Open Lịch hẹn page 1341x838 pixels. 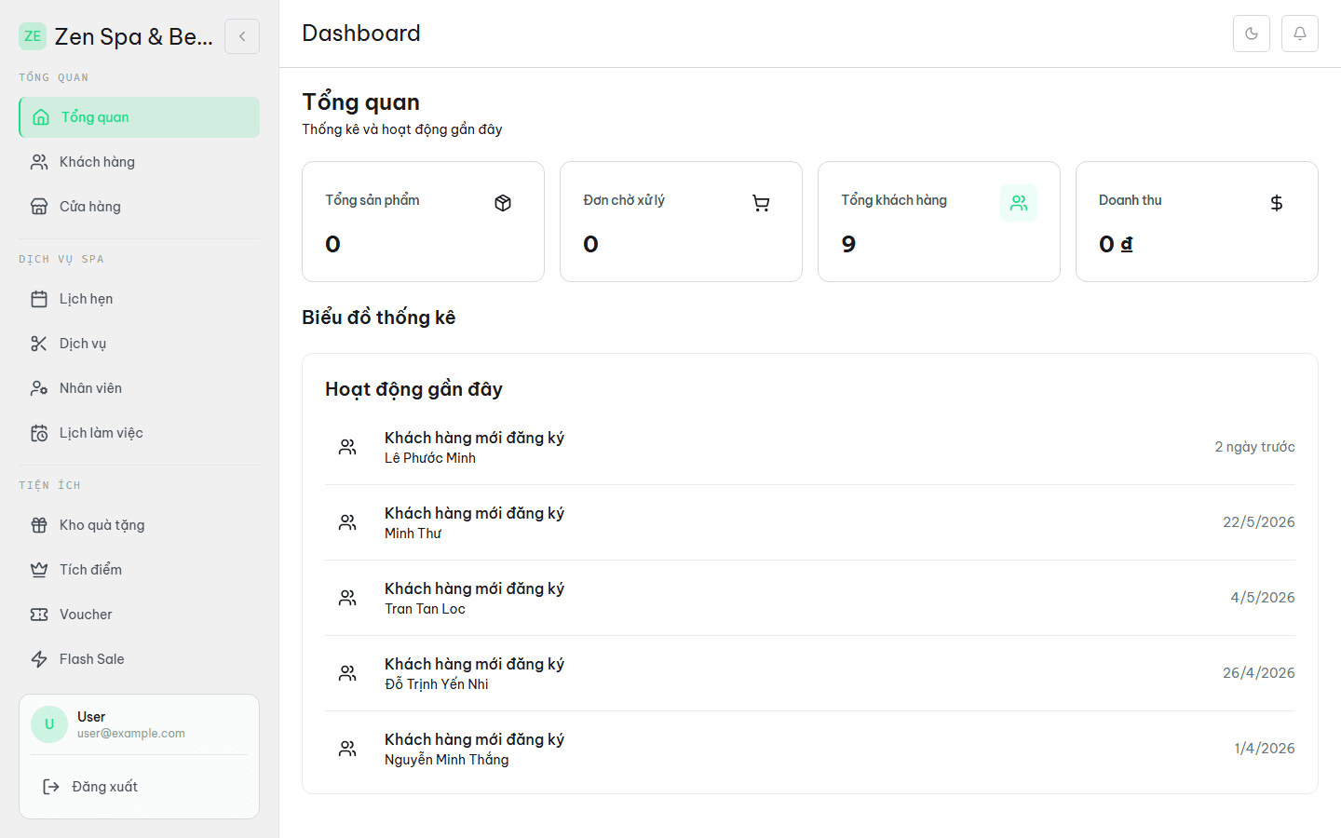tap(140, 299)
